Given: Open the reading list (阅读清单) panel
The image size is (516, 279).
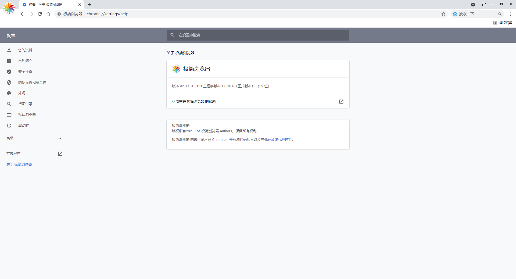Looking at the screenshot, I should click(502, 23).
